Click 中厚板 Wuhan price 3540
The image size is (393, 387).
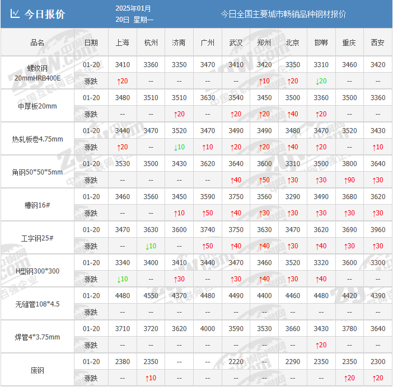coord(236,98)
